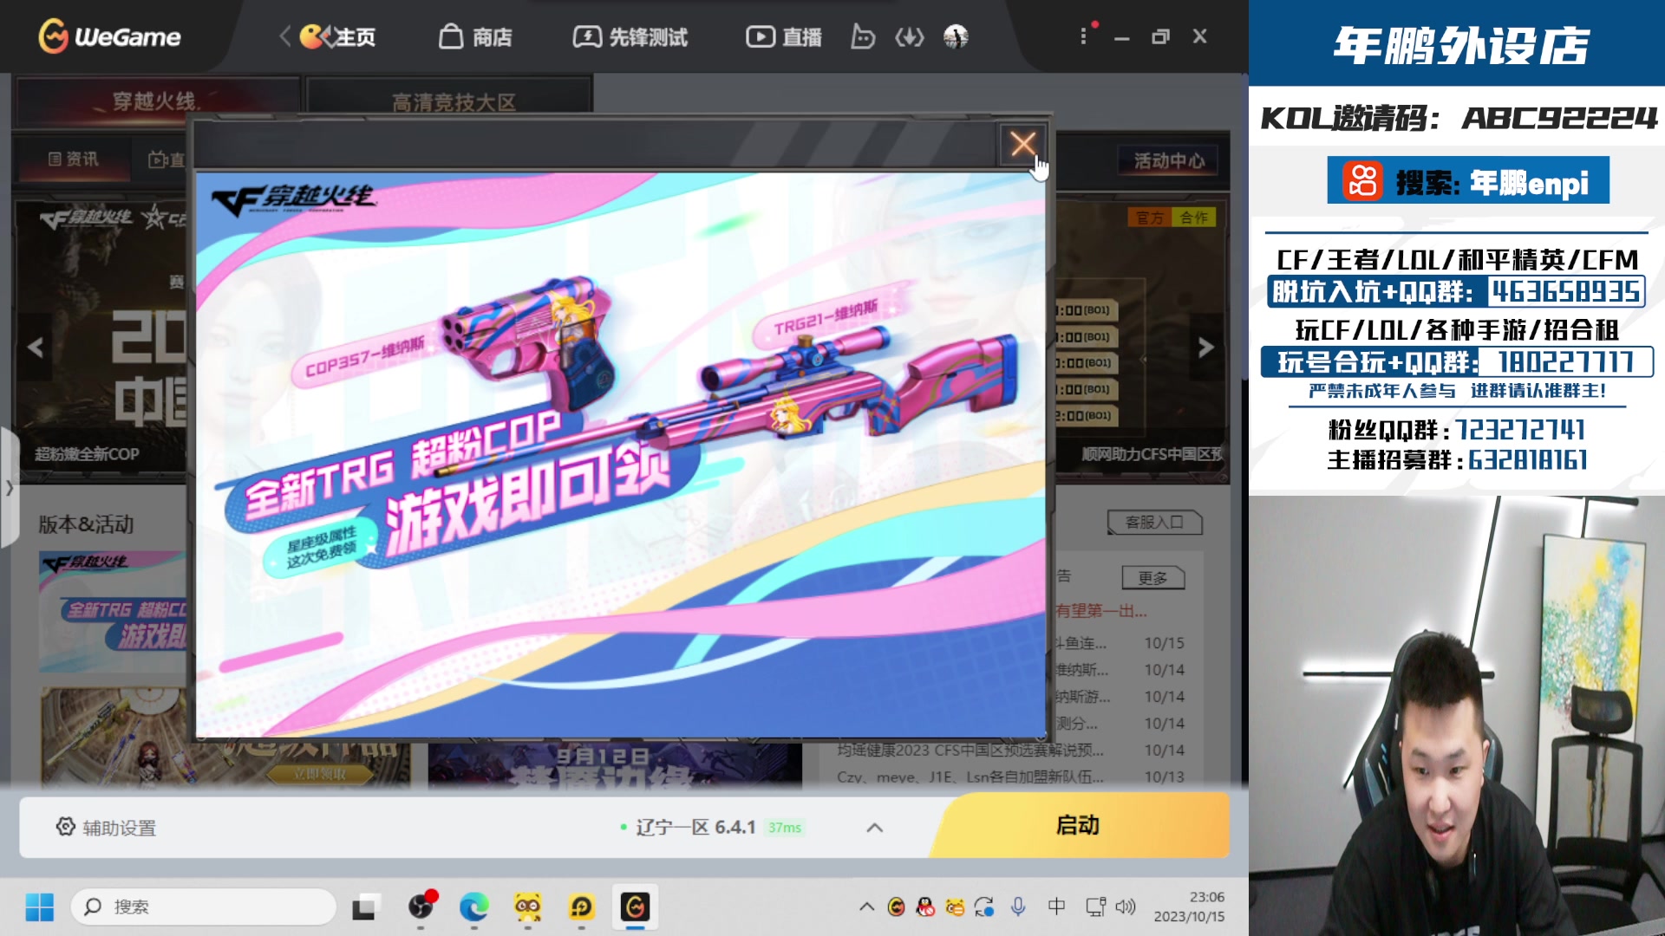Click the 合作 label on banner
This screenshot has height=936, width=1665.
pyautogui.click(x=1194, y=218)
